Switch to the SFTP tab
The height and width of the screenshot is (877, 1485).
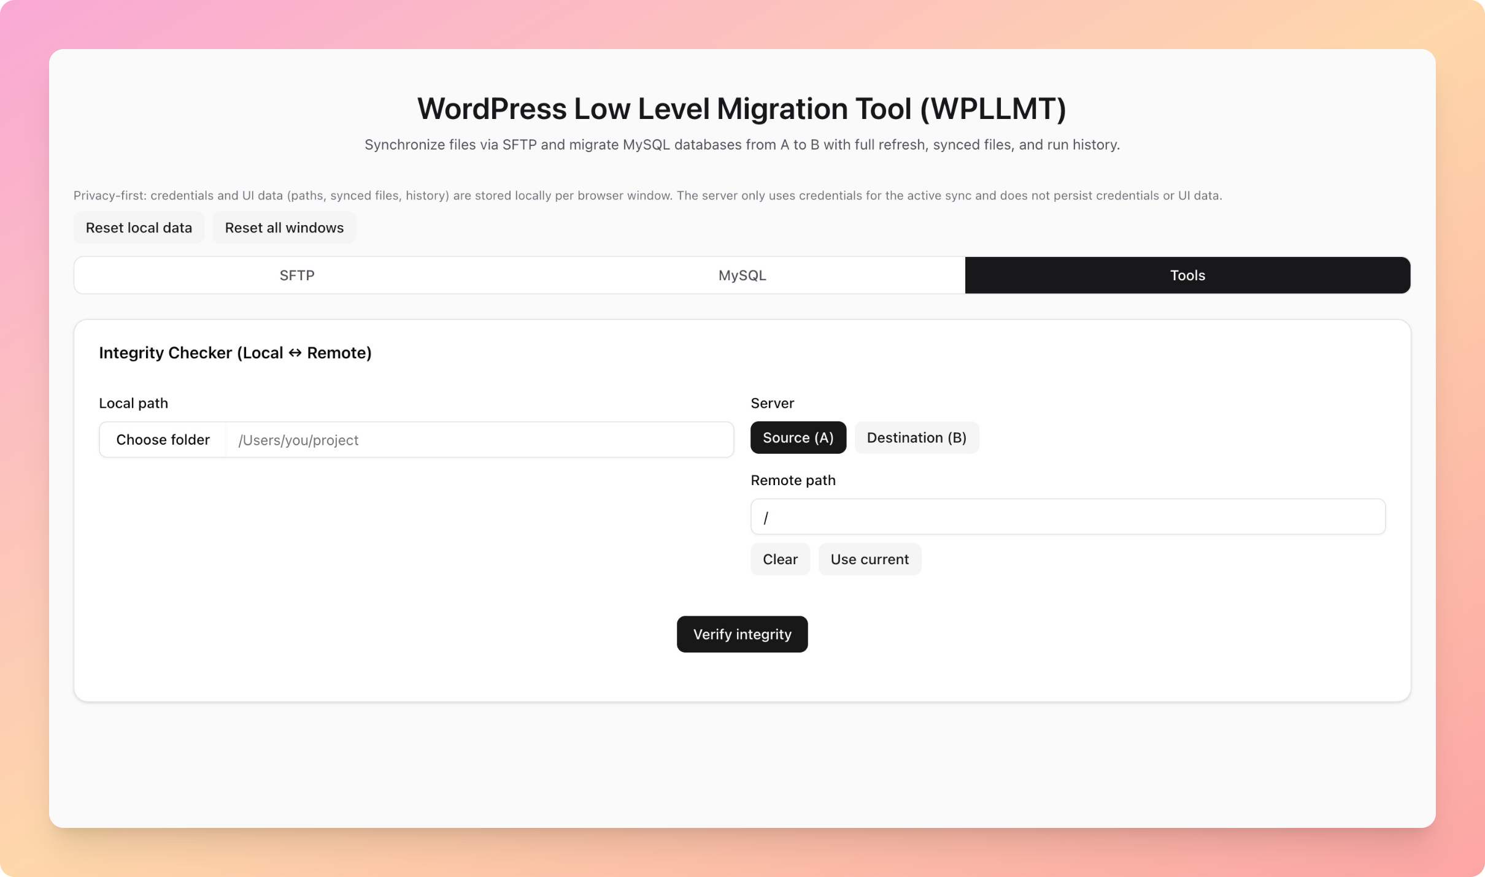[x=297, y=275]
